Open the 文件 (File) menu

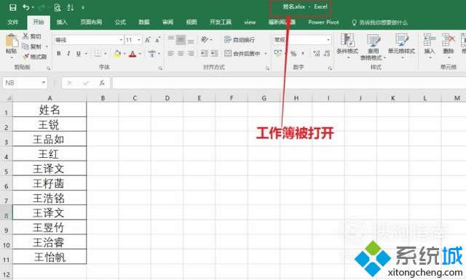pyautogui.click(x=13, y=23)
